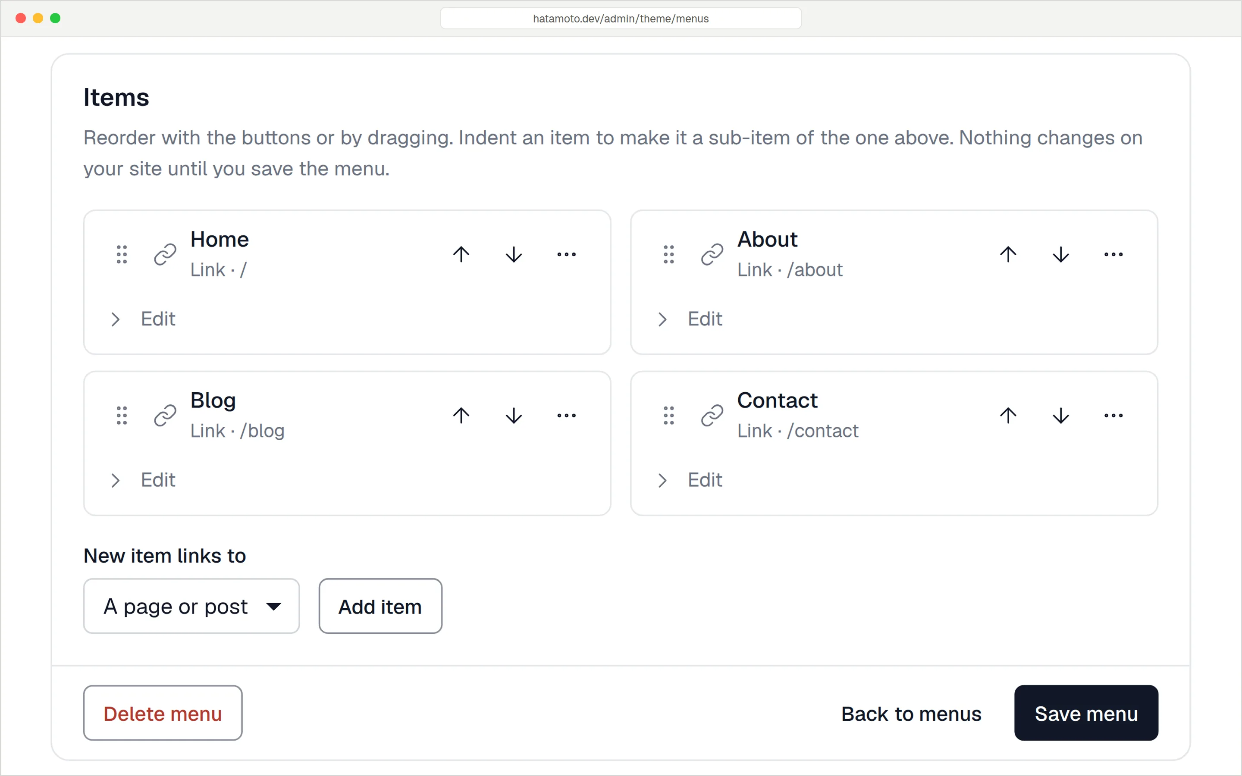
Task: Click the Blog item title
Action: [x=213, y=401]
